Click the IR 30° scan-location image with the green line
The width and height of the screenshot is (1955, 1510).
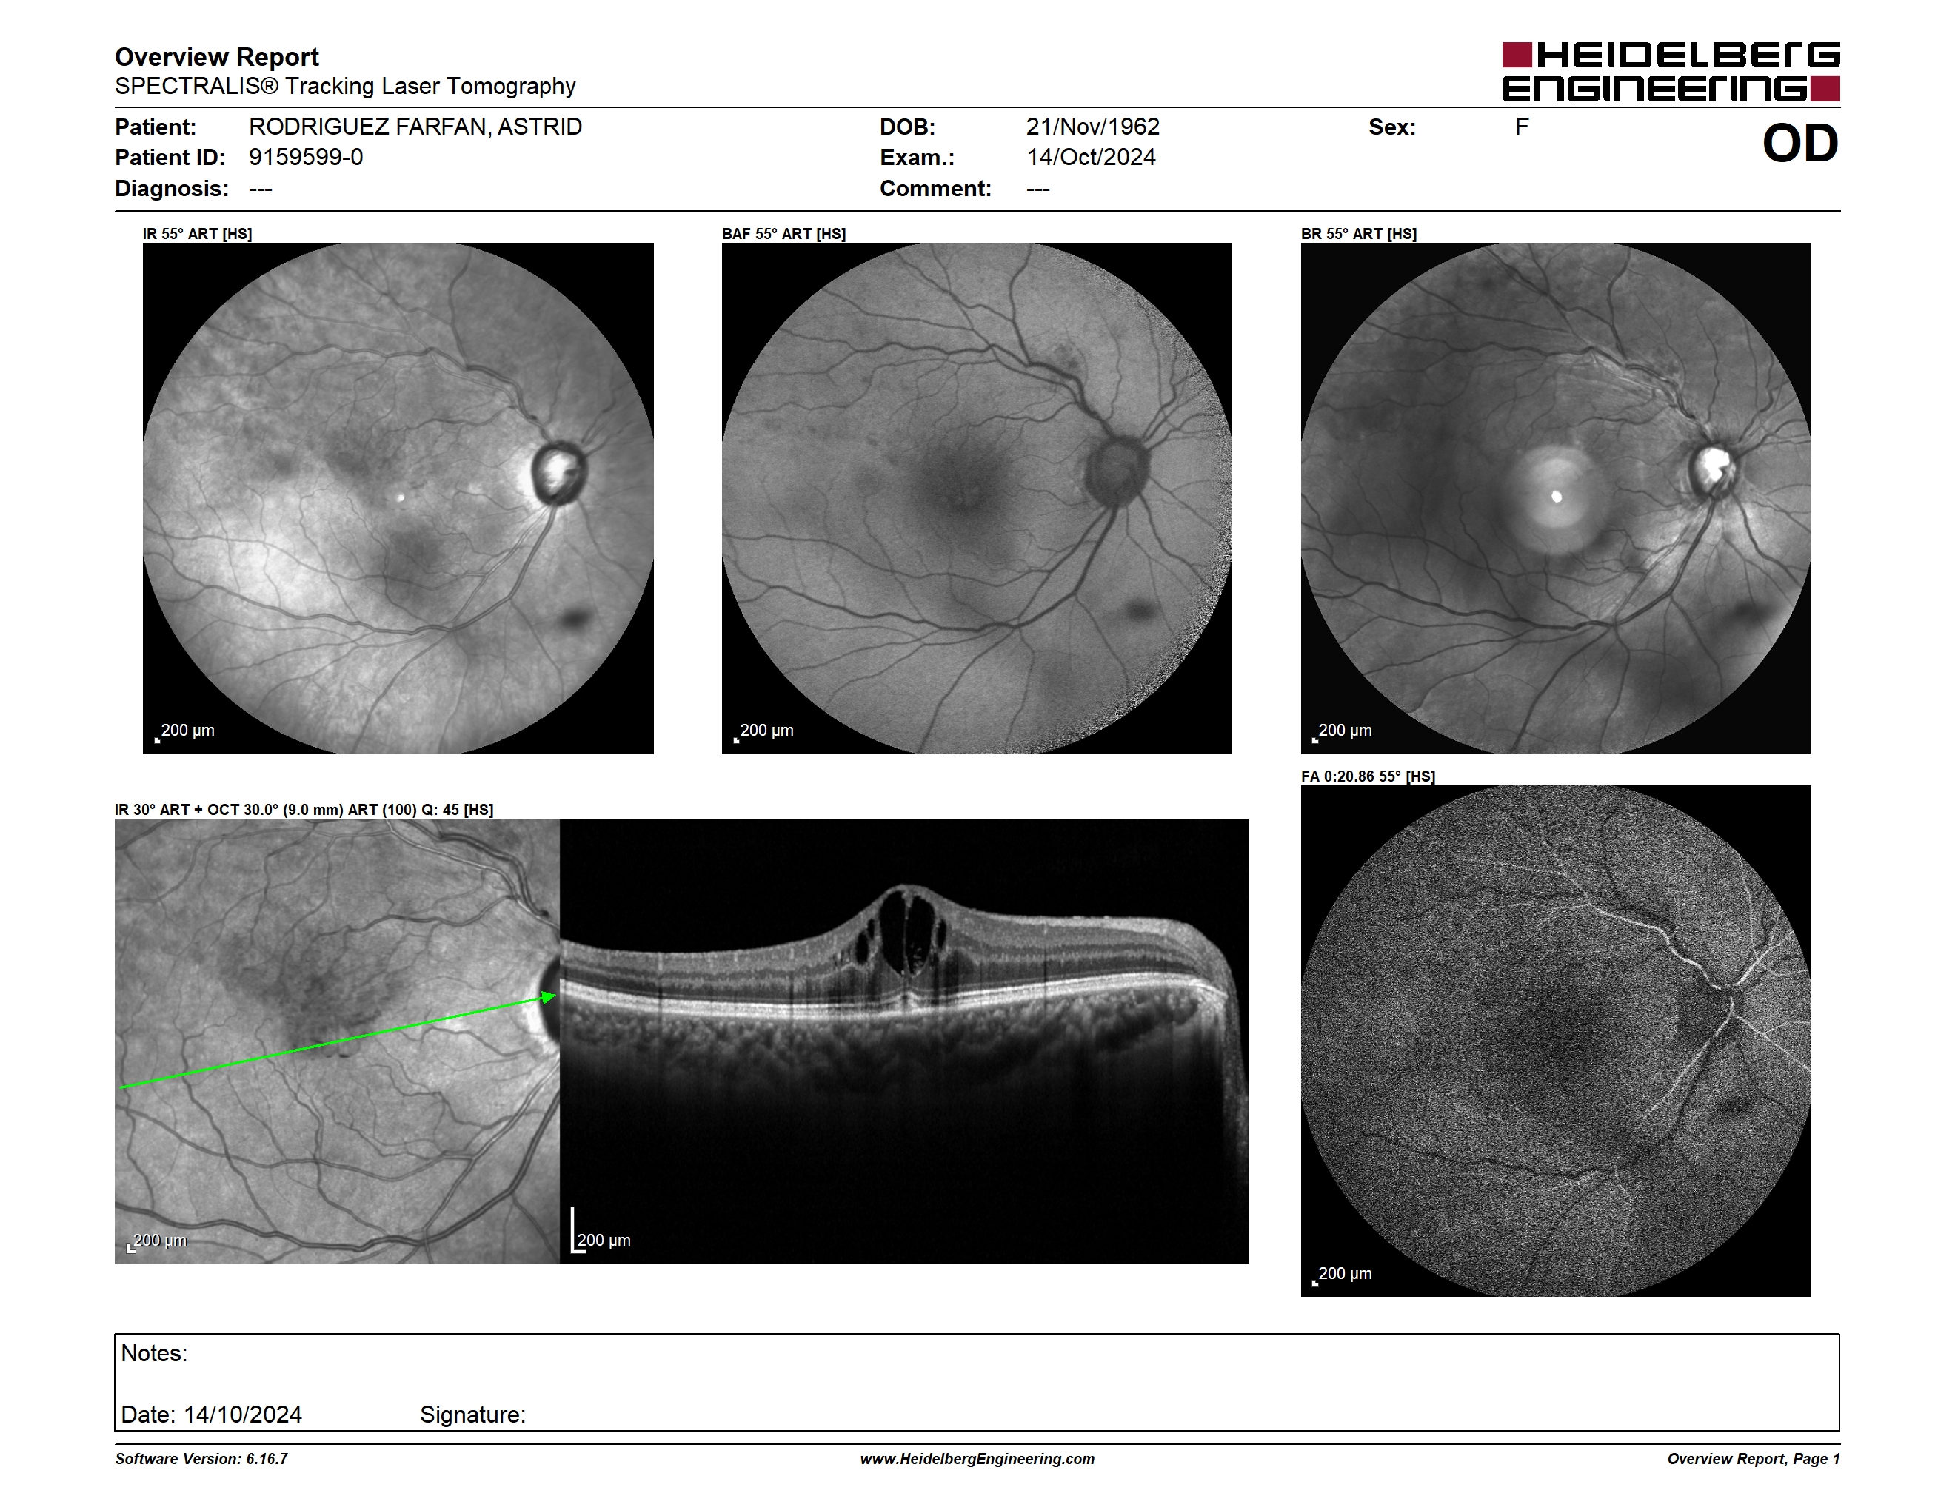coord(338,1041)
